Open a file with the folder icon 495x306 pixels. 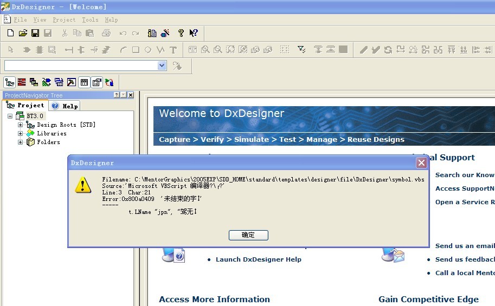coord(23,33)
